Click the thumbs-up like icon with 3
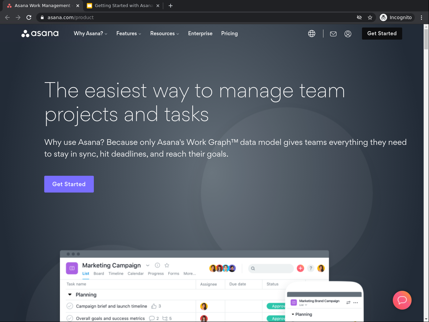 (x=154, y=306)
